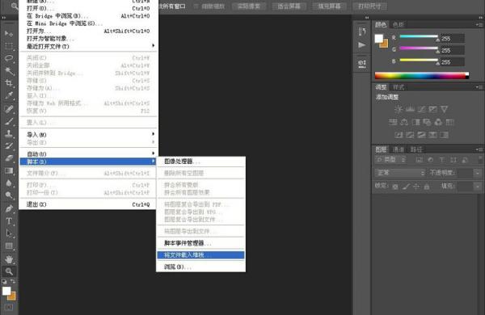Select the Healing Brush tool
The width and height of the screenshot is (485, 315).
(x=9, y=108)
